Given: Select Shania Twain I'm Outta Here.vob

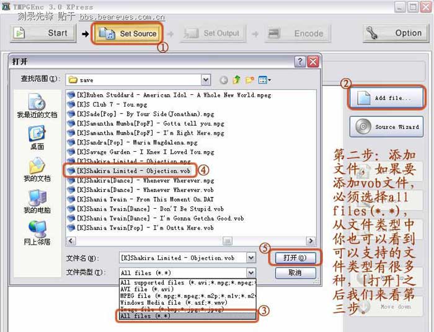Looking at the screenshot, I should pos(140,228).
